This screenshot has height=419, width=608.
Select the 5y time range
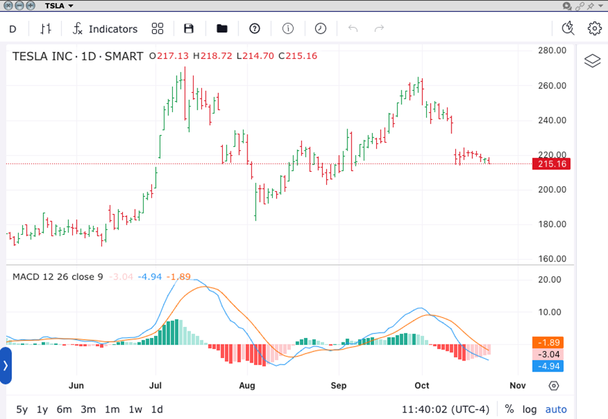22,409
